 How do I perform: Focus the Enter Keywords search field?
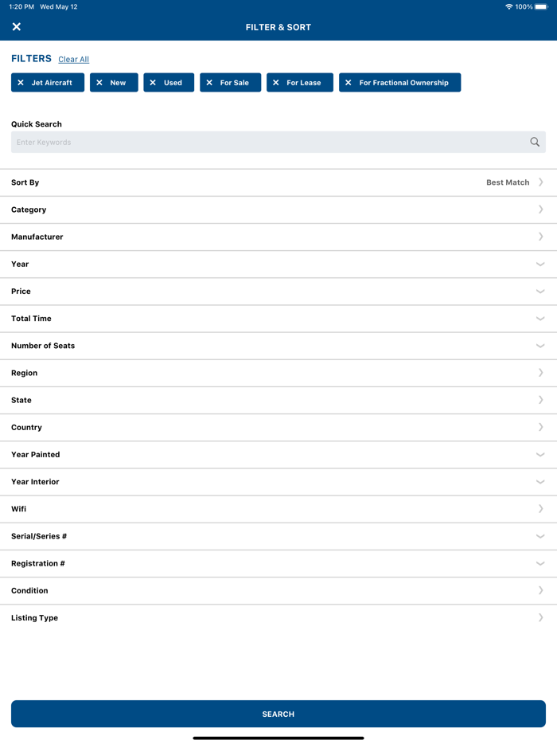(x=267, y=143)
